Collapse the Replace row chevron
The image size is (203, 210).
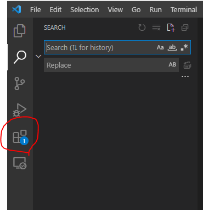click(38, 56)
